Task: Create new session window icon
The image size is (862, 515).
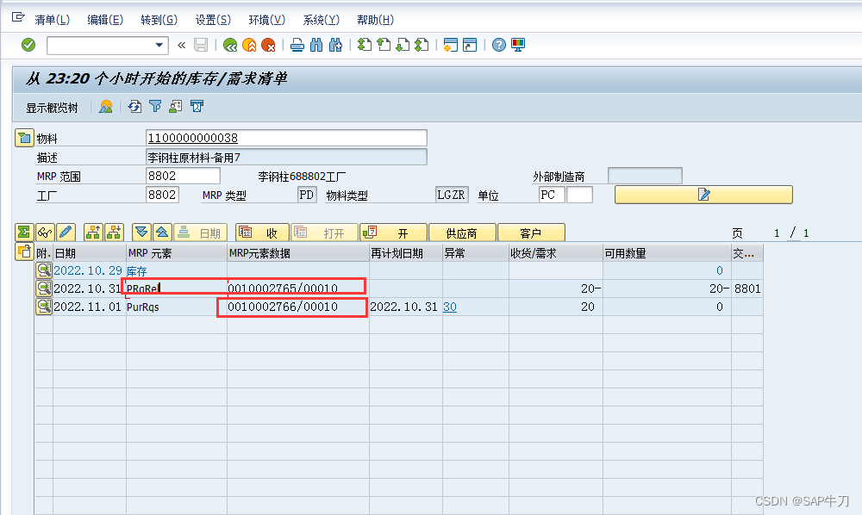Action: coord(450,45)
